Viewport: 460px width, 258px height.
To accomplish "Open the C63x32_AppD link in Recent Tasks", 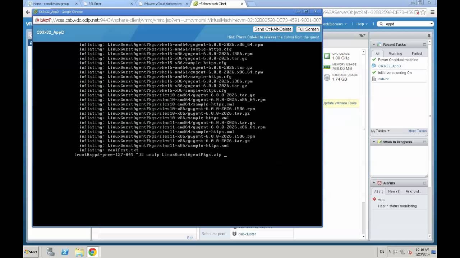I will [x=389, y=66].
